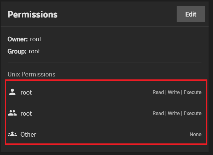Click the two-person group icon

(x=12, y=113)
